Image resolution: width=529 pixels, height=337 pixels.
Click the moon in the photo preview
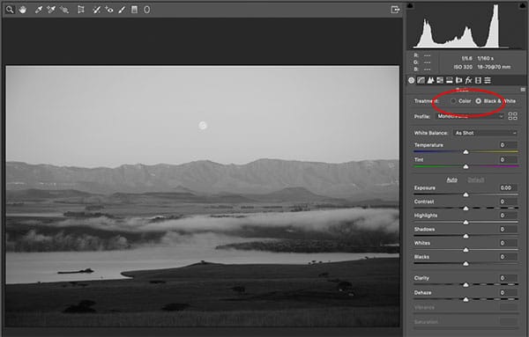[203, 126]
